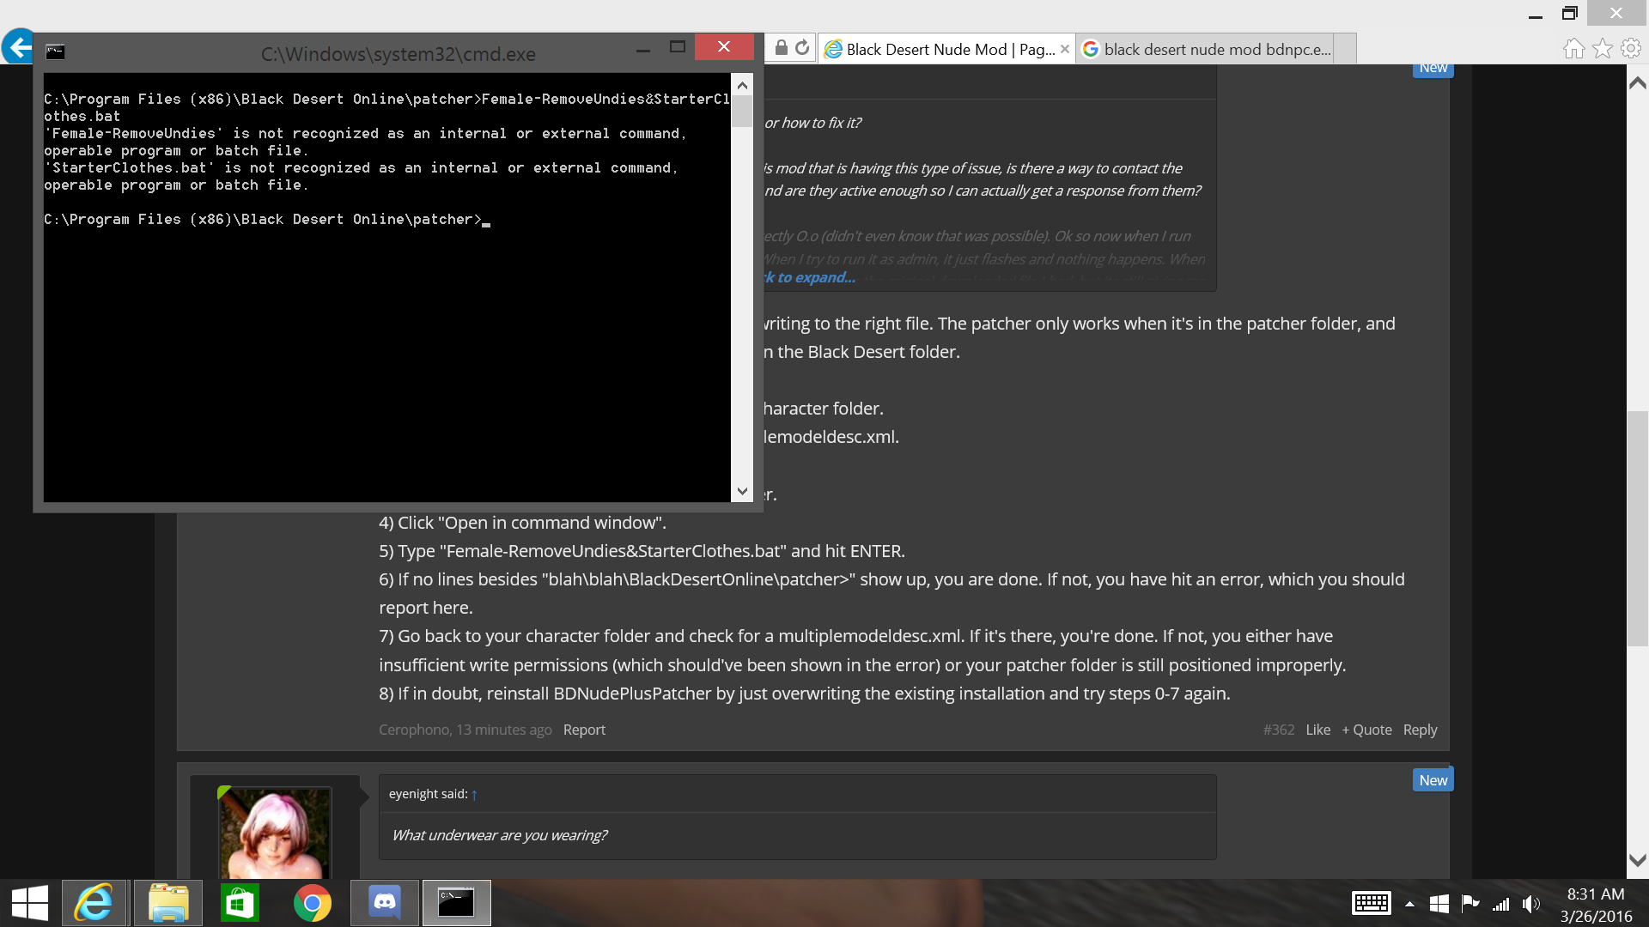Launch Google Chrome from the taskbar
Screen dimensions: 1649x927
pyautogui.click(x=313, y=903)
